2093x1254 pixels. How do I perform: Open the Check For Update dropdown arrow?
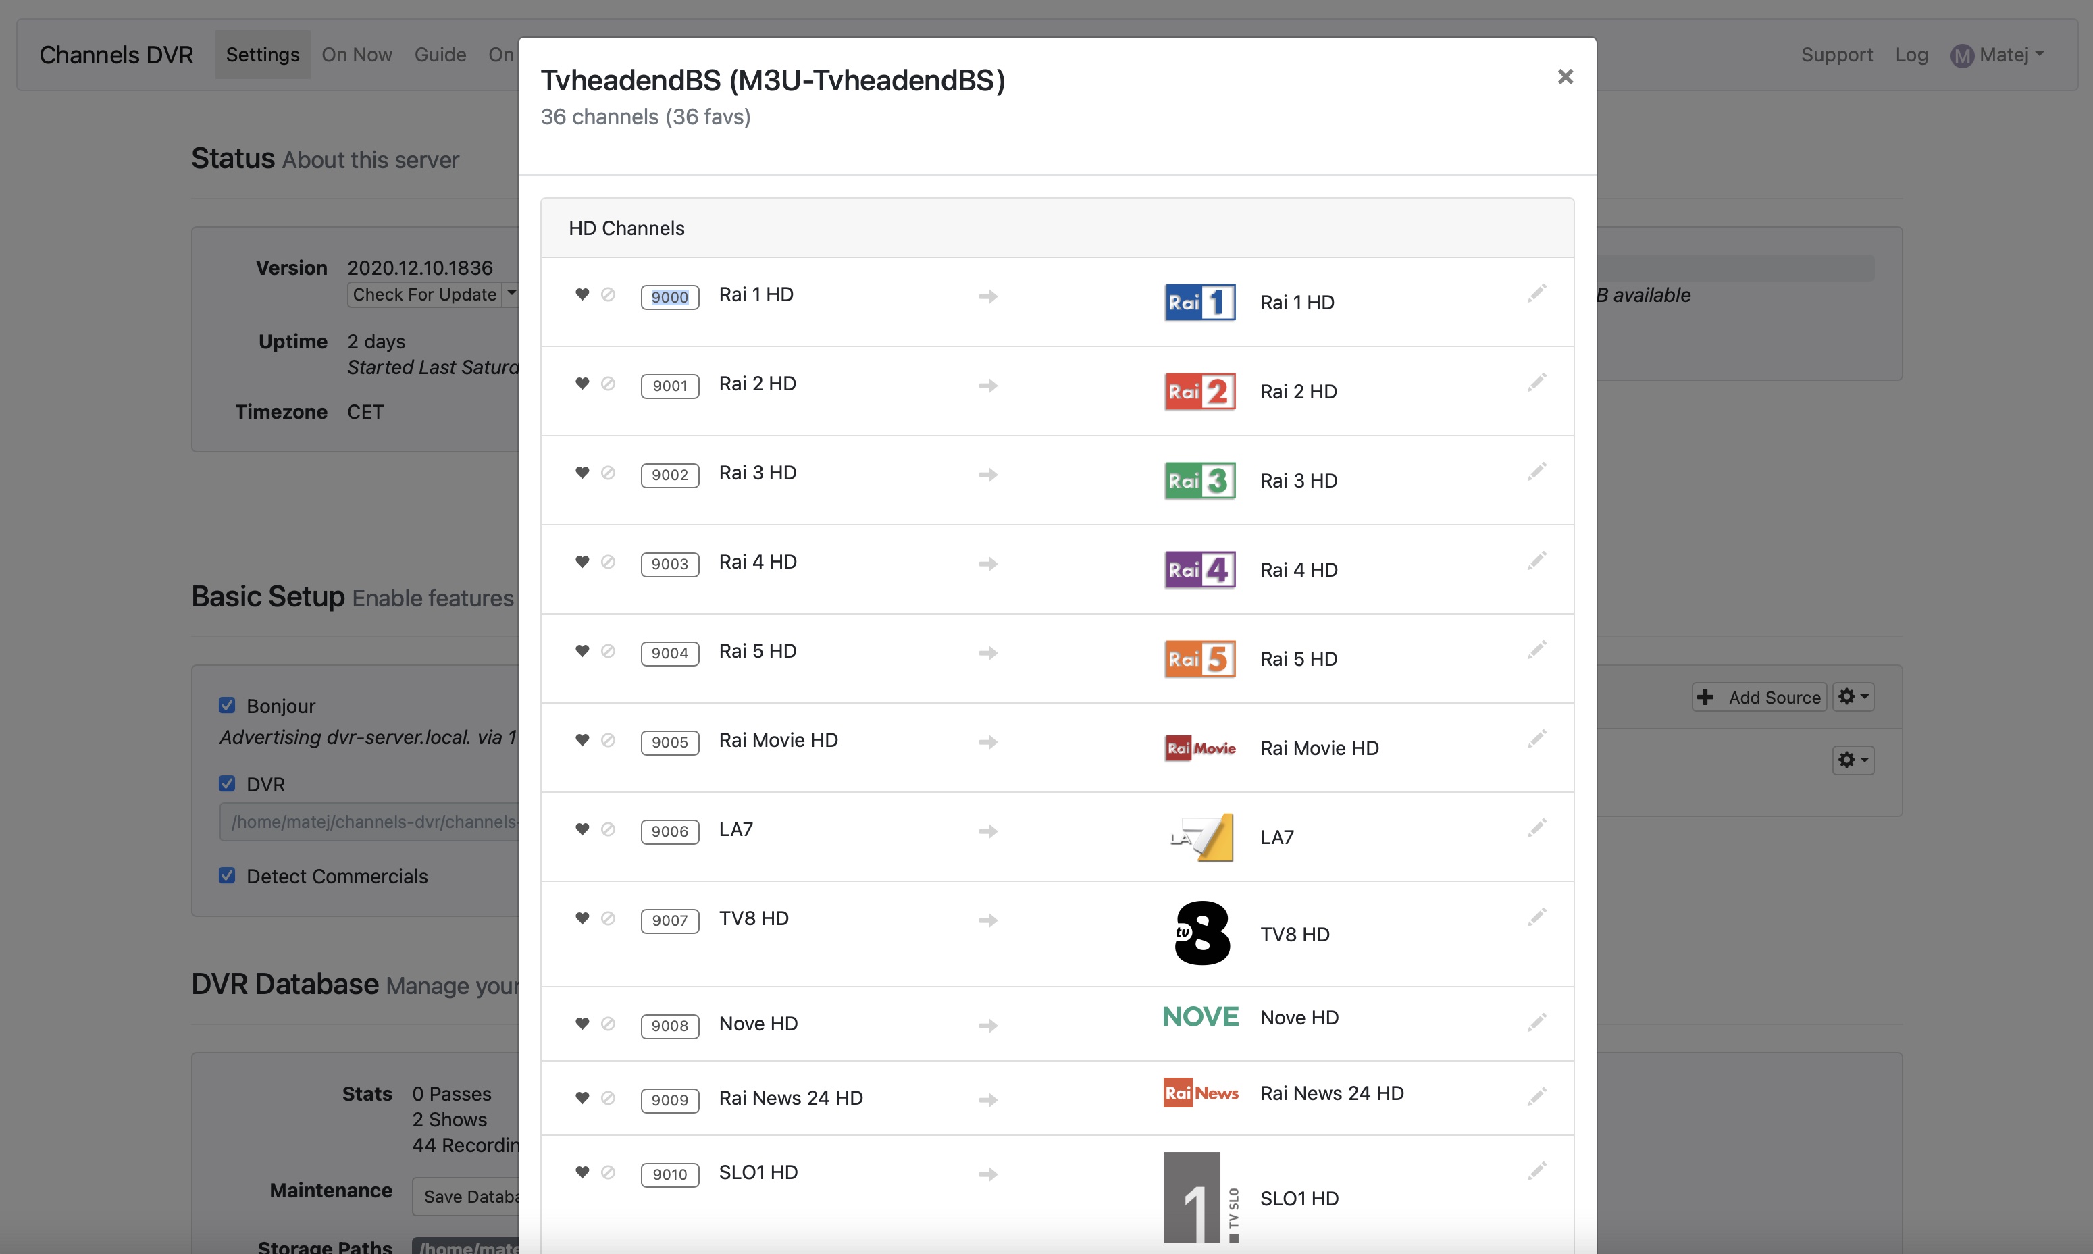pyautogui.click(x=511, y=294)
